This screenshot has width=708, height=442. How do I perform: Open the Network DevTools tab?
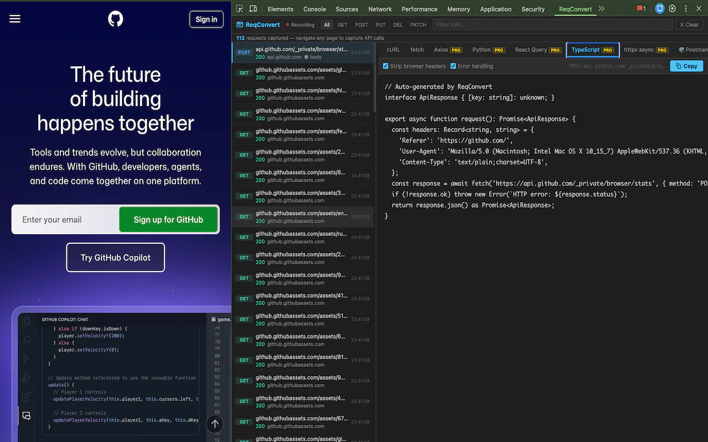click(380, 9)
